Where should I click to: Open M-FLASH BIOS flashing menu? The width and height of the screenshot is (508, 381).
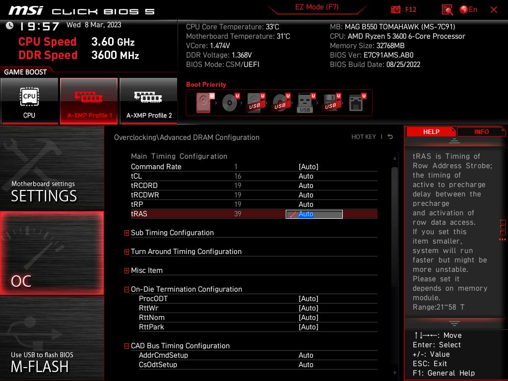point(52,338)
